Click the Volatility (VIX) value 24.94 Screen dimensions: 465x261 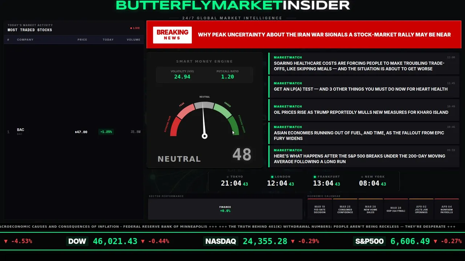182,77
